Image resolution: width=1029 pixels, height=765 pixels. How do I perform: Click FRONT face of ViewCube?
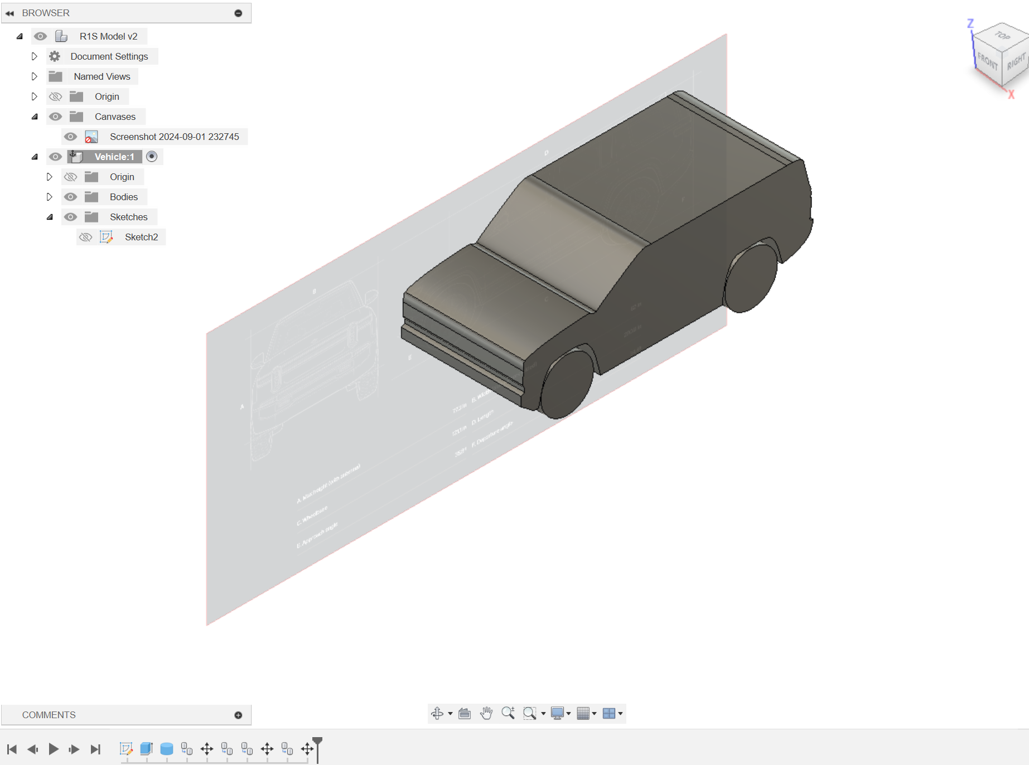tap(987, 61)
